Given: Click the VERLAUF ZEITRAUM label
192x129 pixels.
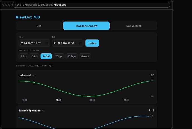Looking at the screenshot, I should point(29,51).
